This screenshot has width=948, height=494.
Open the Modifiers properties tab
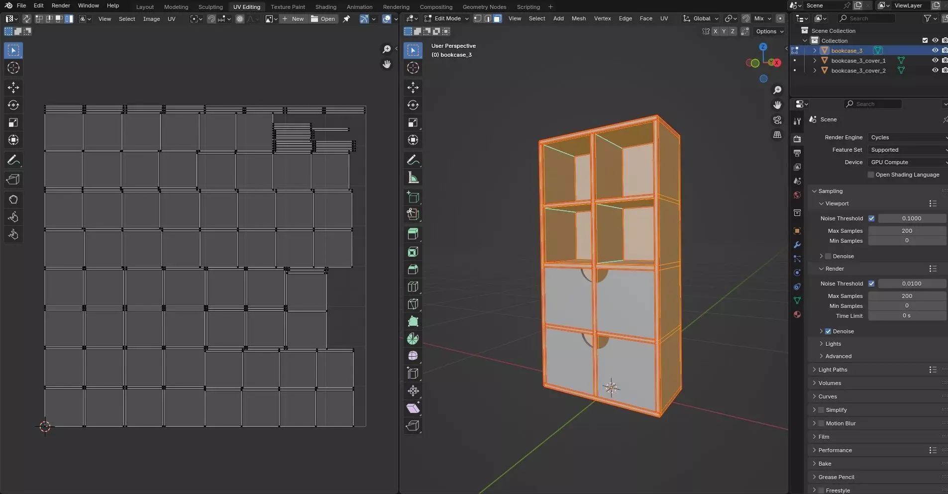tap(797, 245)
